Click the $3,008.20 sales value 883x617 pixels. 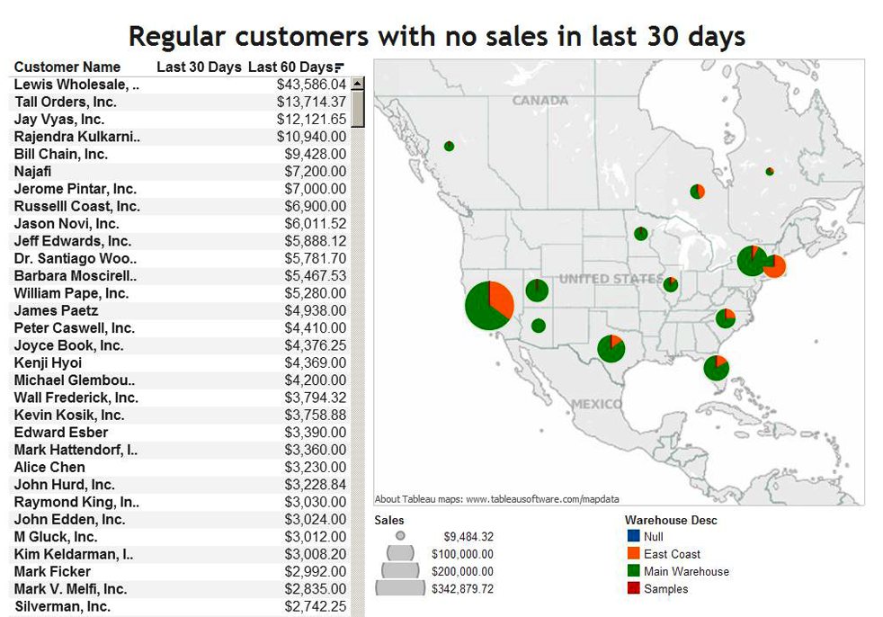point(316,554)
